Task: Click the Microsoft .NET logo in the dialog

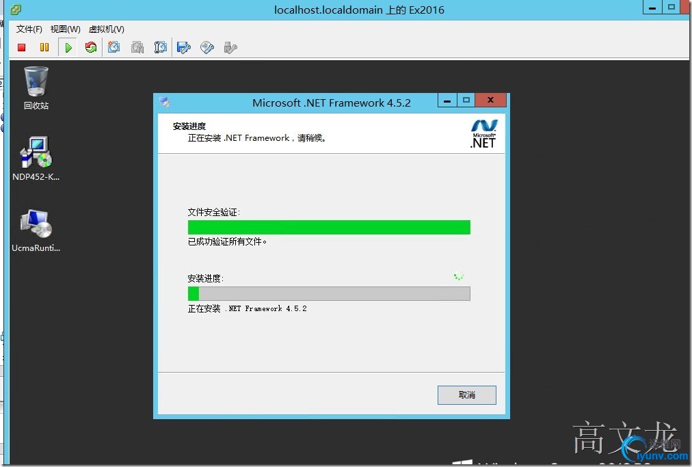Action: coord(483,133)
